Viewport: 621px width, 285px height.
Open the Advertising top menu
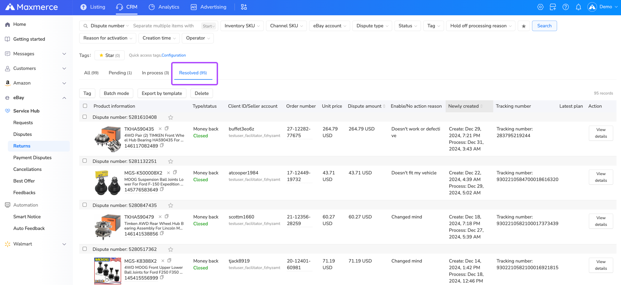(208, 7)
